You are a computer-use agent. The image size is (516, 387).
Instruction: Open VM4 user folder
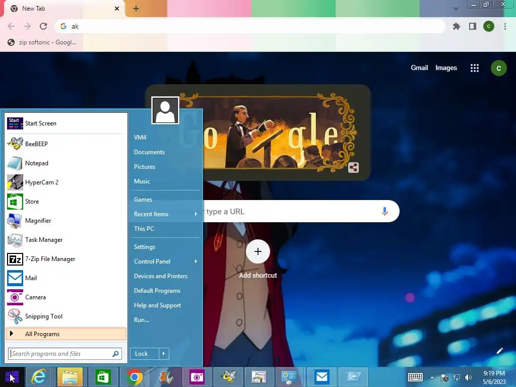click(140, 138)
